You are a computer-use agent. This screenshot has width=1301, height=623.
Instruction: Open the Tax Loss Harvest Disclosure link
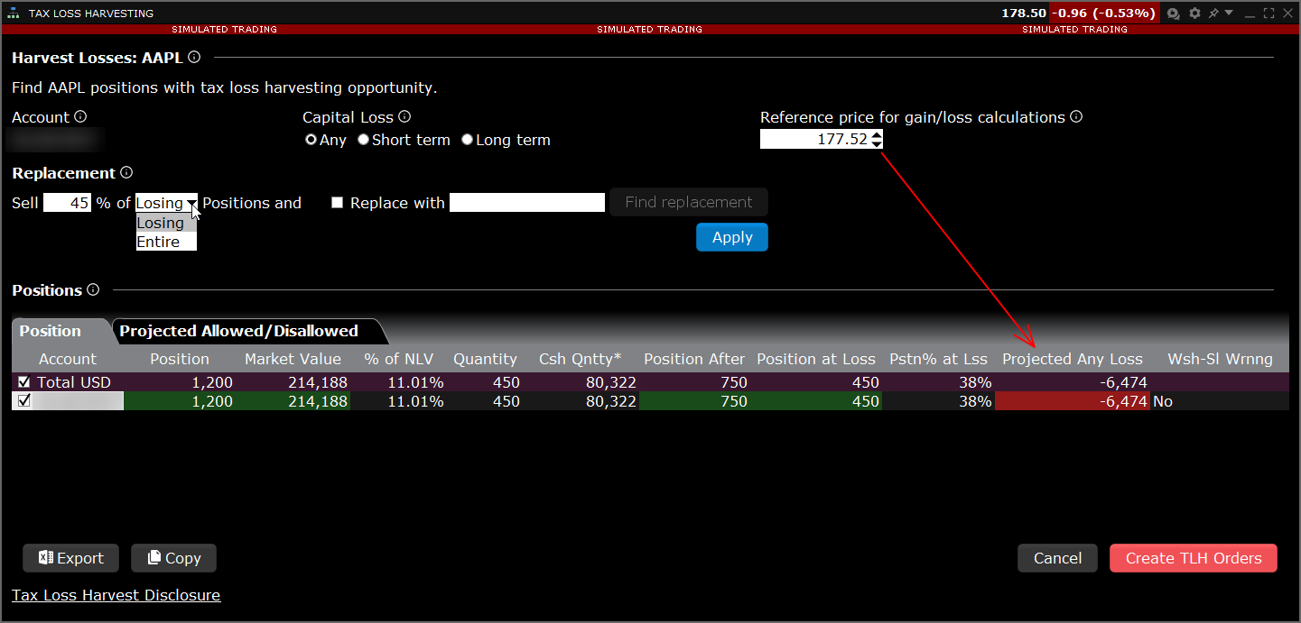tap(116, 595)
